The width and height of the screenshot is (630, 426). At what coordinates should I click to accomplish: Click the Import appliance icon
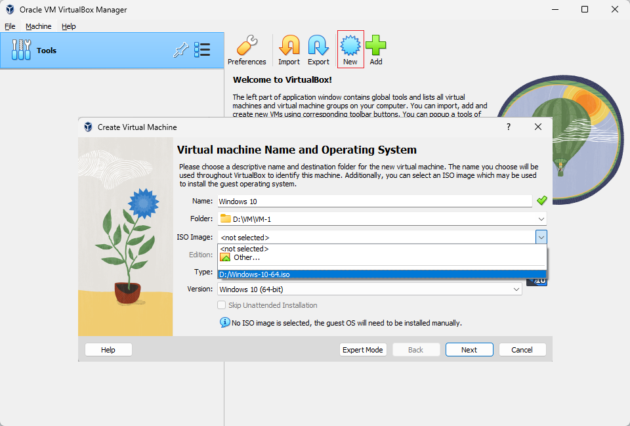pyautogui.click(x=289, y=50)
